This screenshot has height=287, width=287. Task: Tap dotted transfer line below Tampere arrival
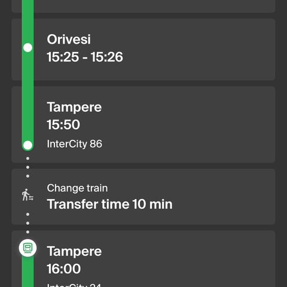click(28, 167)
